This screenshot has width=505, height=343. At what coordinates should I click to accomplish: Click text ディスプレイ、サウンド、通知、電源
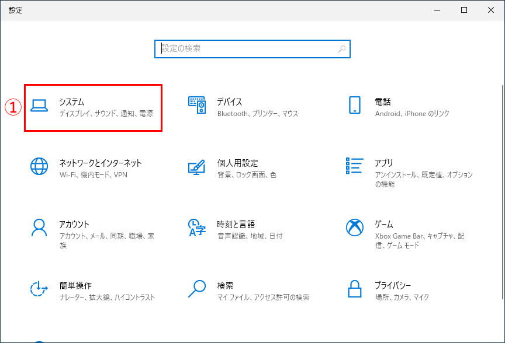[106, 114]
